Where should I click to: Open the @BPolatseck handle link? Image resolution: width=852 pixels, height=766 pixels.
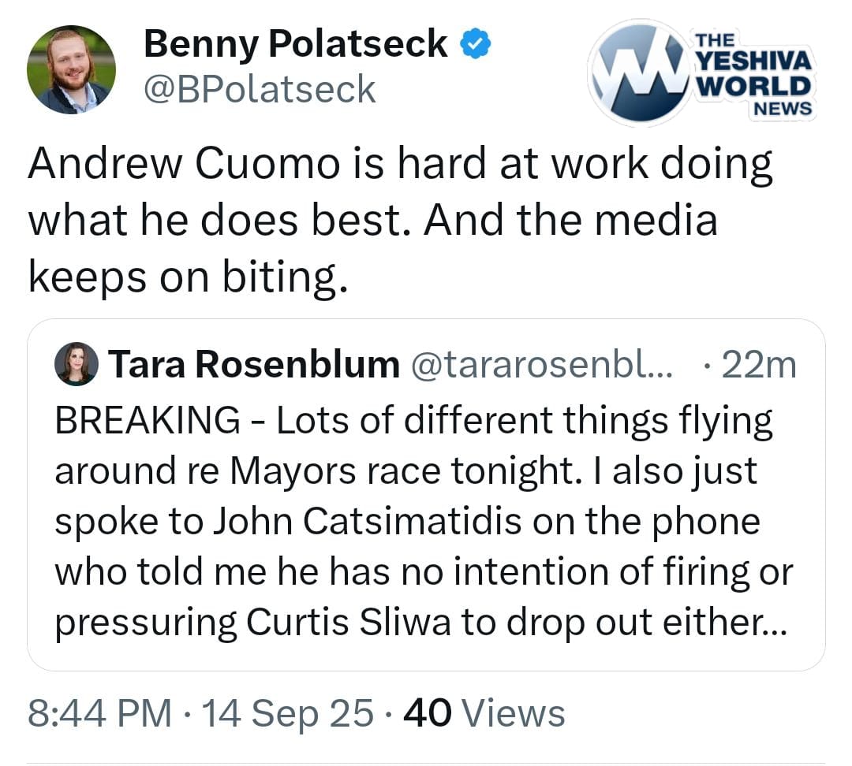[x=260, y=90]
